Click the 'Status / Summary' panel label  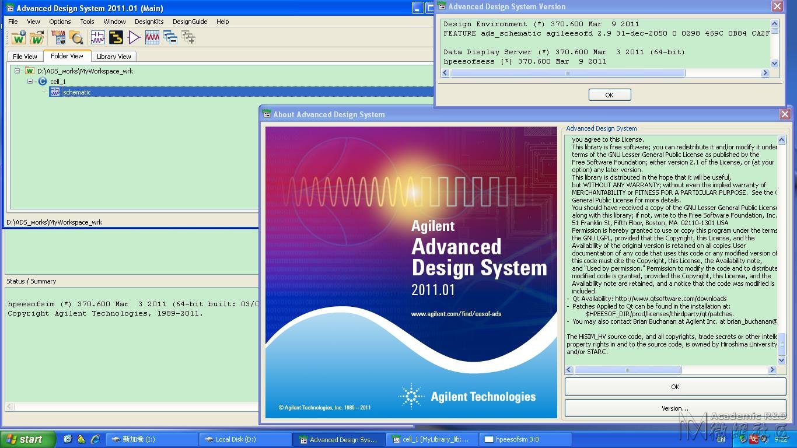click(32, 281)
